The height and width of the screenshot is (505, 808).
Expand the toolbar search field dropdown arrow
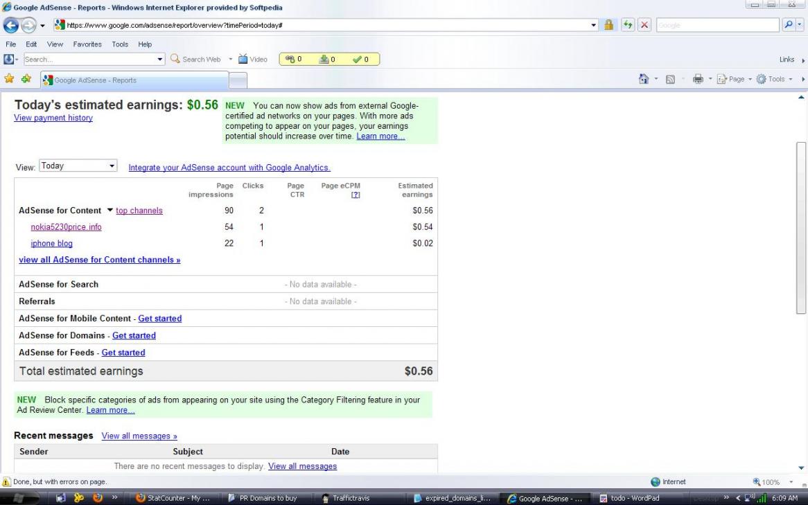click(x=160, y=60)
